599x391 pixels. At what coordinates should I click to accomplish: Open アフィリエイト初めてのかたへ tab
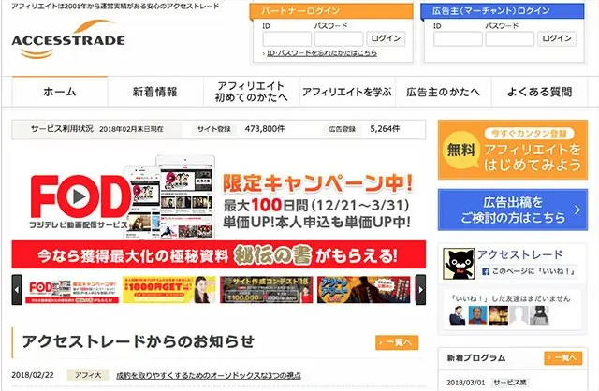pos(251,92)
